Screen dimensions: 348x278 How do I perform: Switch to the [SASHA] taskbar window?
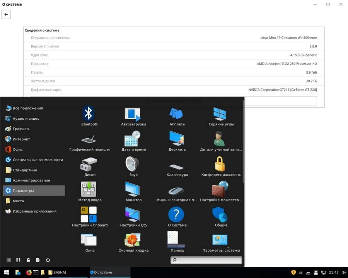coord(68,272)
